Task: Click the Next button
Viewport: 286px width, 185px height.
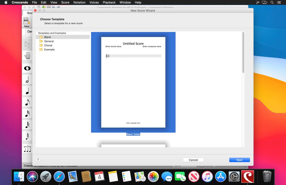Action: (x=239, y=160)
